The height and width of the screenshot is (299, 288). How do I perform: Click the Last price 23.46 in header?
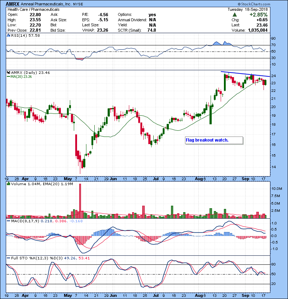tap(262, 25)
